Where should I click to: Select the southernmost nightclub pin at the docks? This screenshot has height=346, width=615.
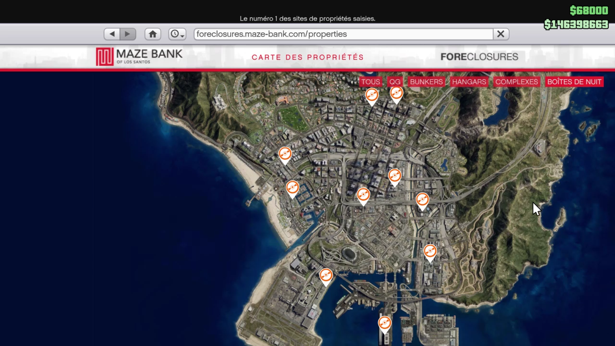(x=384, y=323)
